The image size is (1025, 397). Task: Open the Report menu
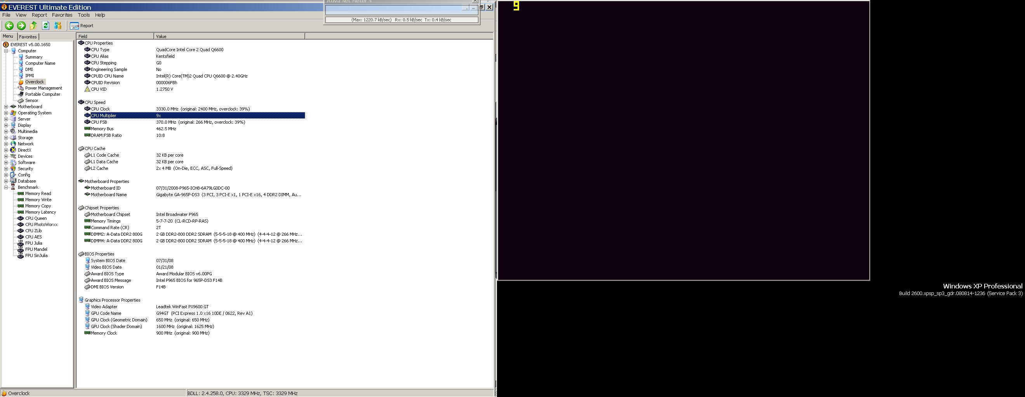click(x=39, y=15)
